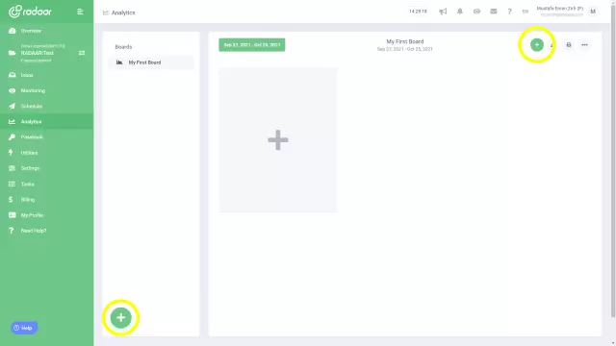Click the Radaar logo
The image size is (616, 346).
30,12
